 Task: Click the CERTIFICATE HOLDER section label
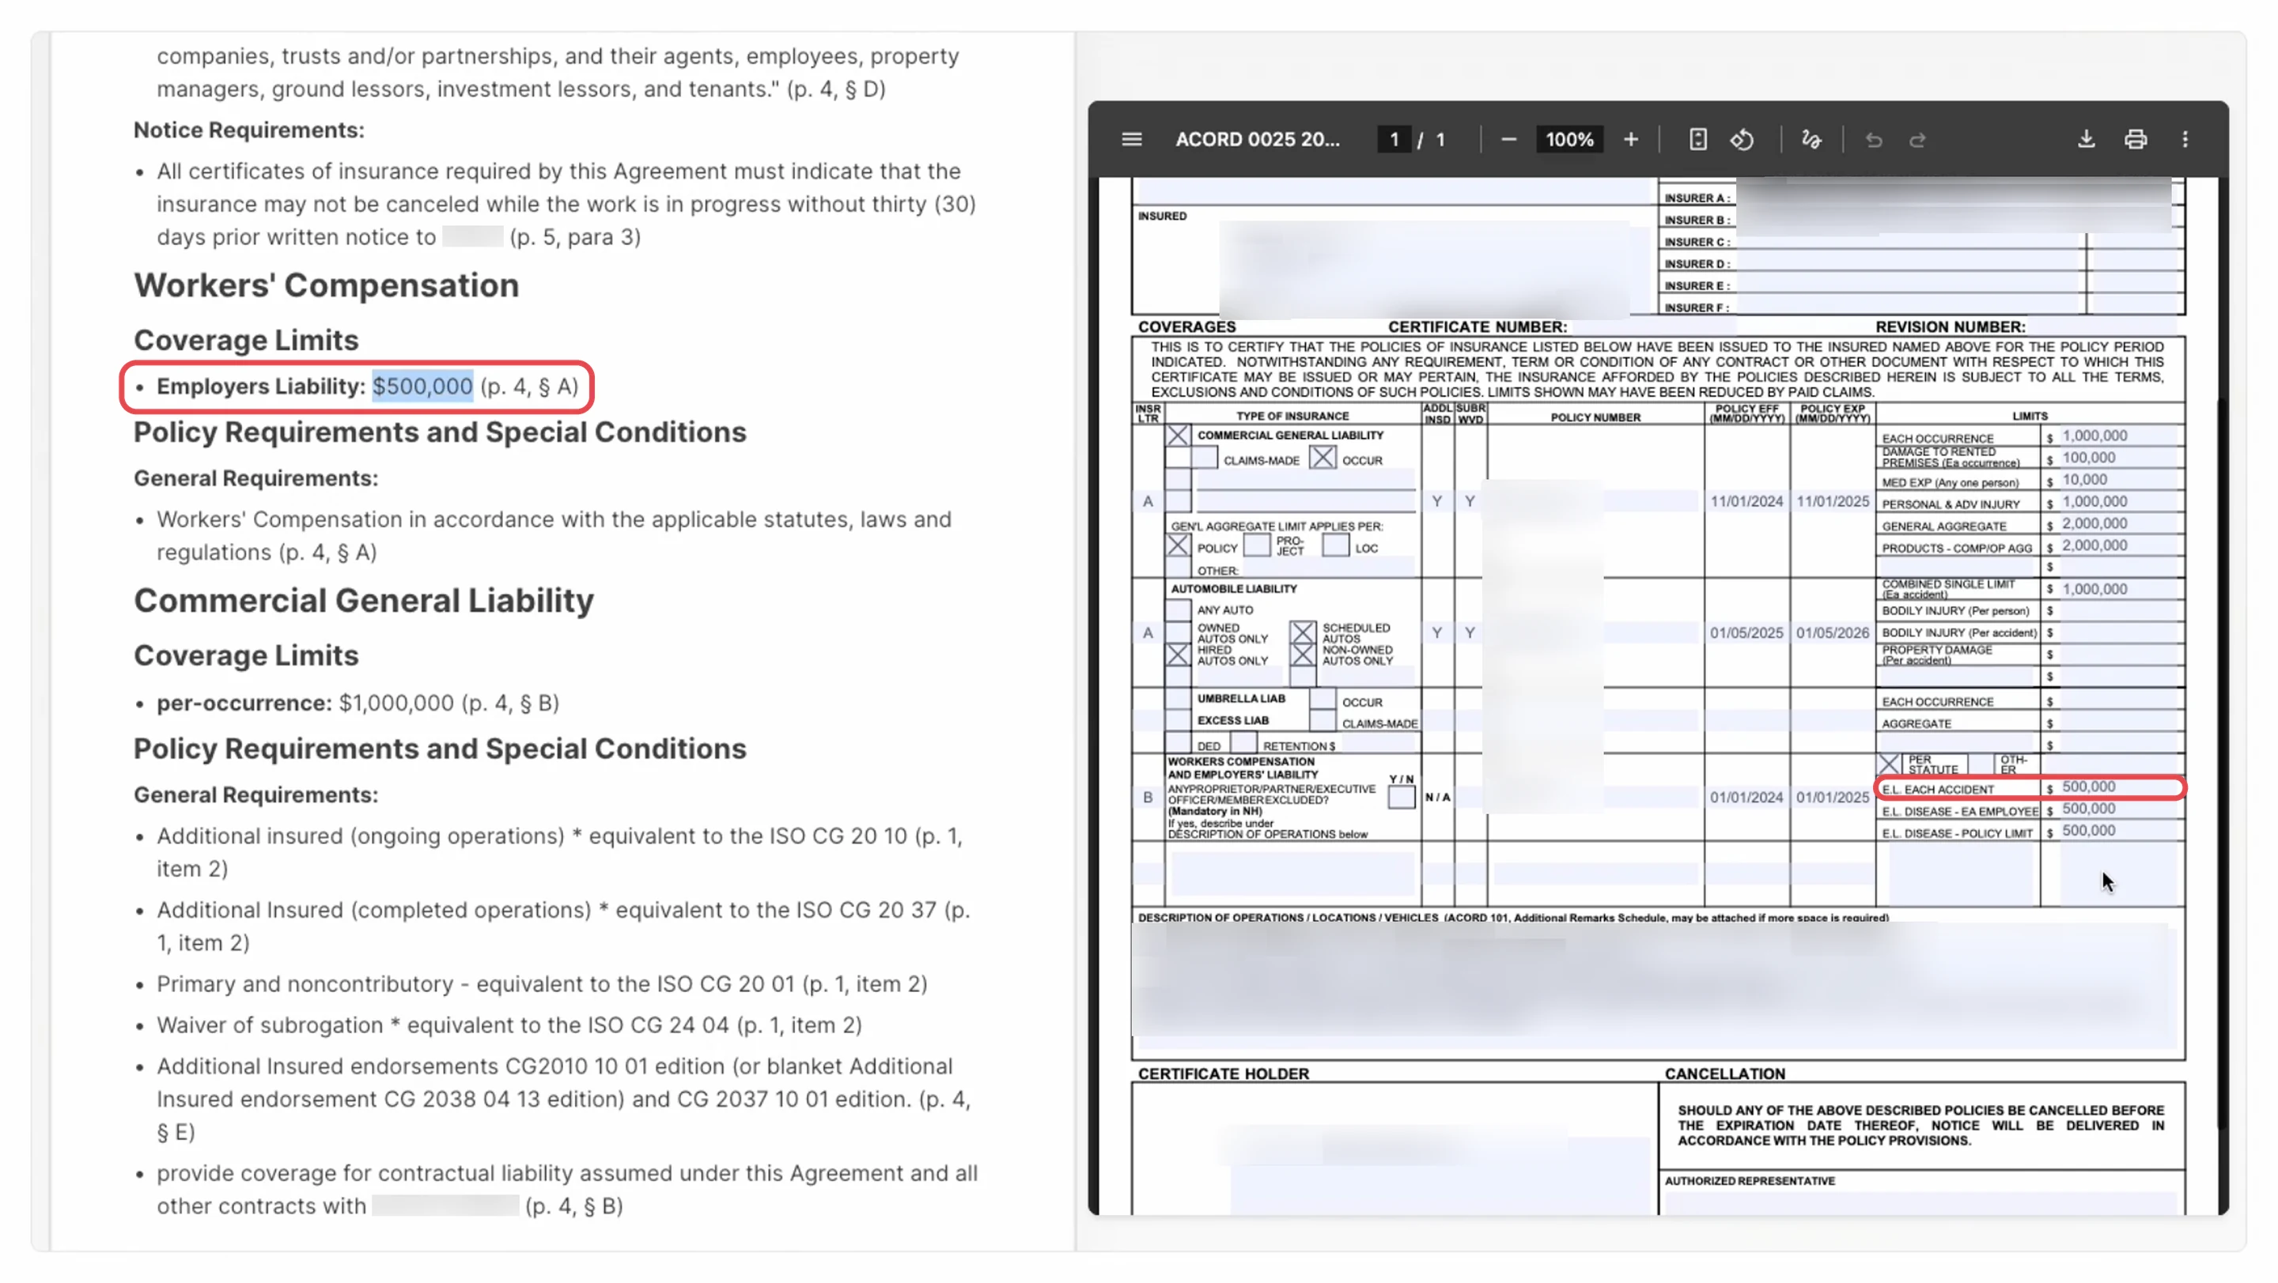(1223, 1074)
